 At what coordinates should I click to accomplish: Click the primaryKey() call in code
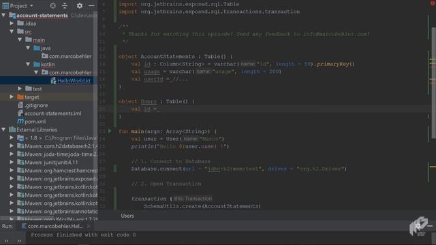(335, 64)
